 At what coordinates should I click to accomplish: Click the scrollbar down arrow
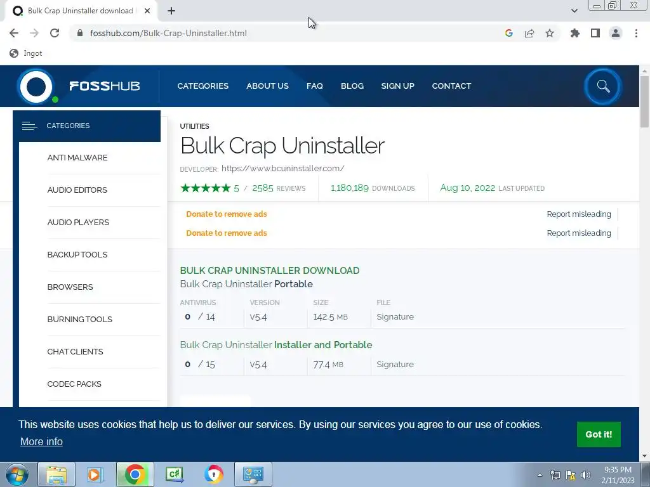point(644,457)
